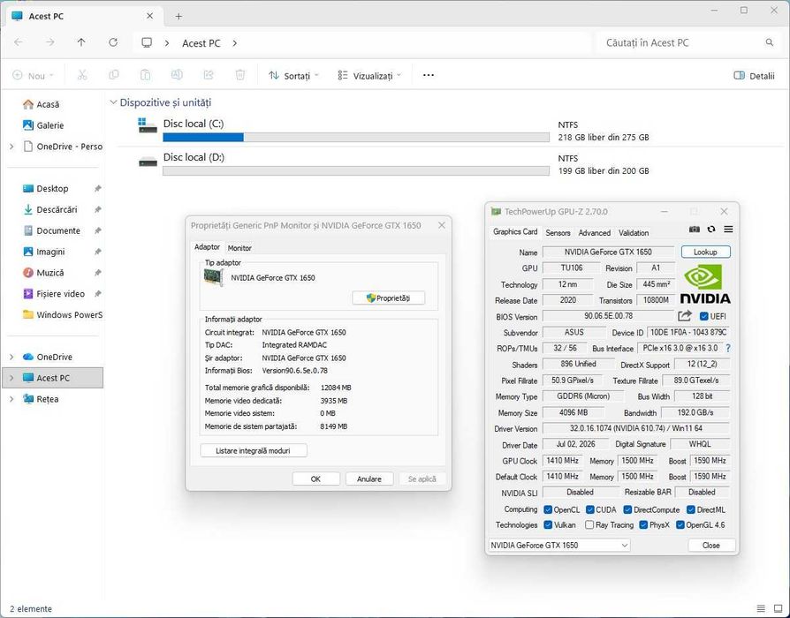Open Disc local (D:) drive
The image size is (790, 618).
pos(194,157)
